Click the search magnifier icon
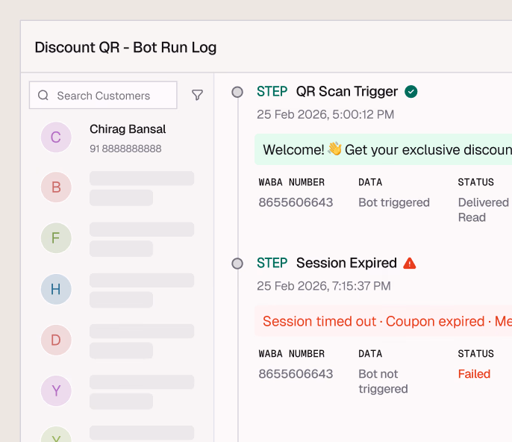Image resolution: width=512 pixels, height=442 pixels. [43, 96]
